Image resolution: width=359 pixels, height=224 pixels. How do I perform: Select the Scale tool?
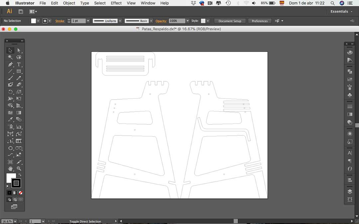(19, 92)
